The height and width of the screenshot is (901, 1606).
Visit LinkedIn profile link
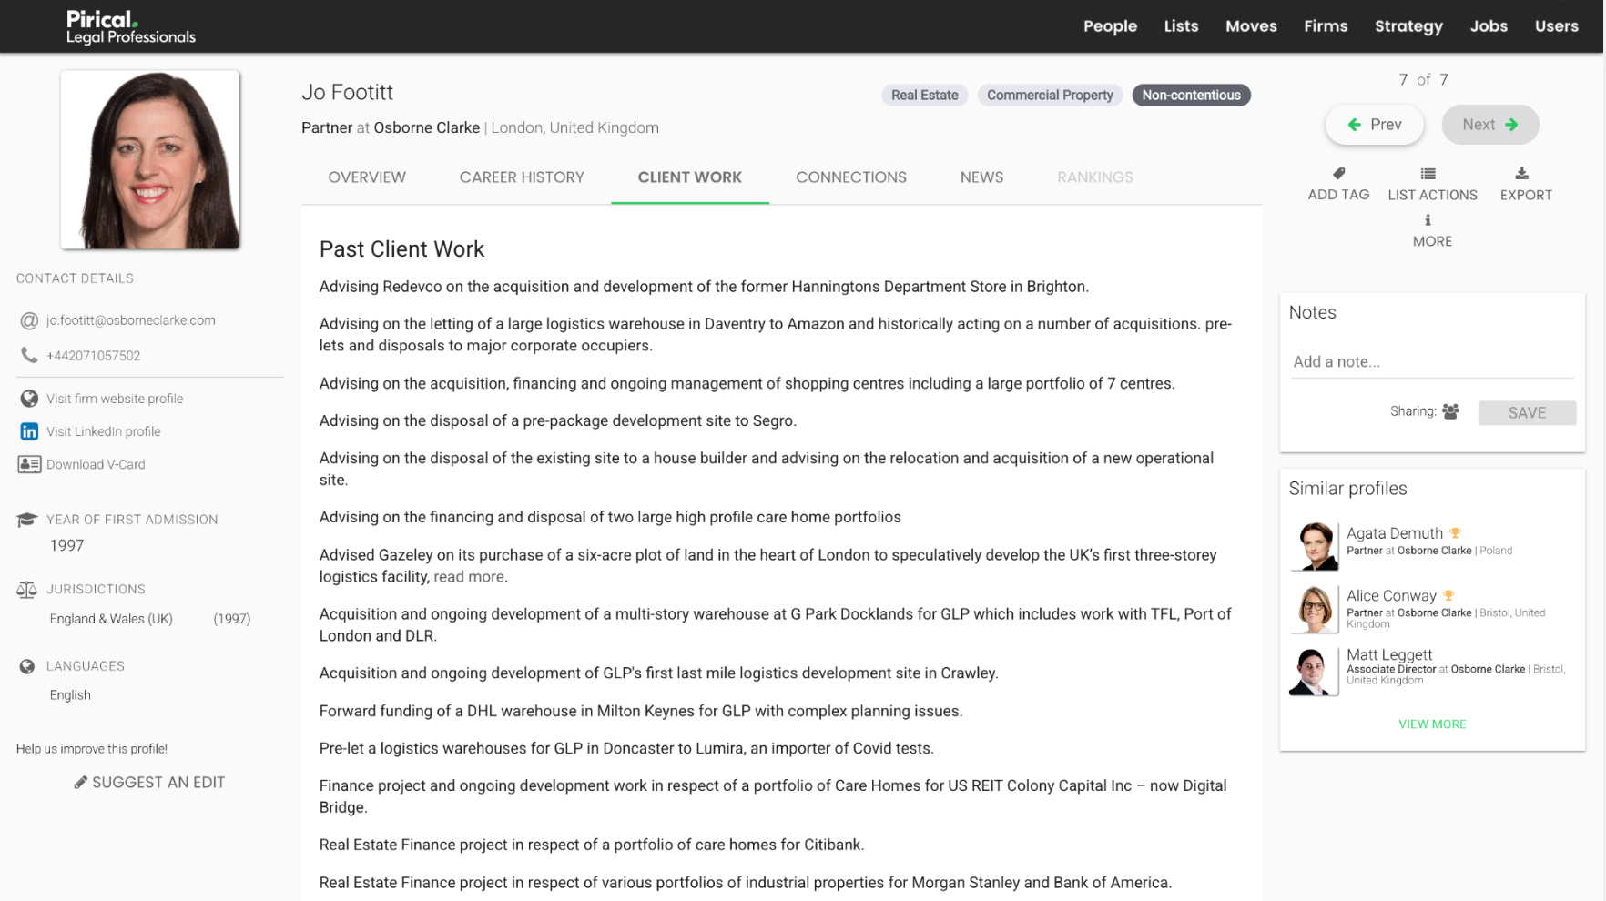pos(103,431)
